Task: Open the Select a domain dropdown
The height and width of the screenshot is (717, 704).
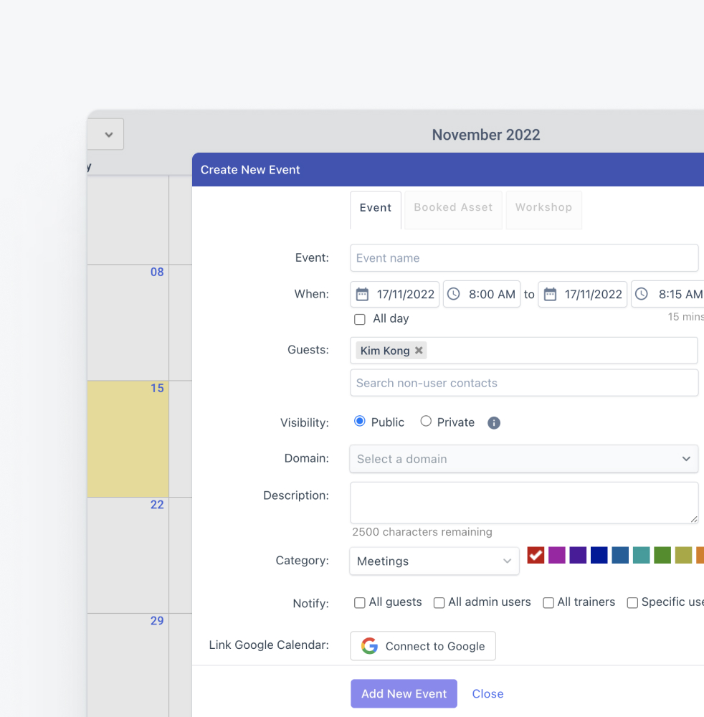Action: (523, 458)
